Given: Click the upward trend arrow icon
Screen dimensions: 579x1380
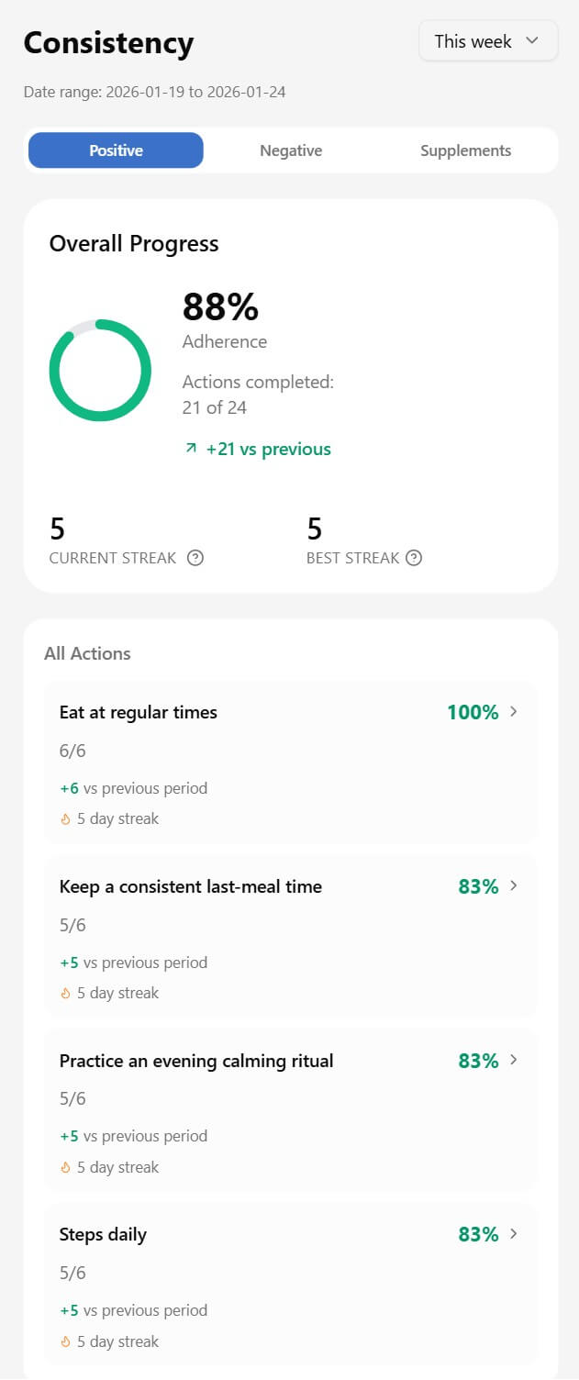Looking at the screenshot, I should pos(191,449).
